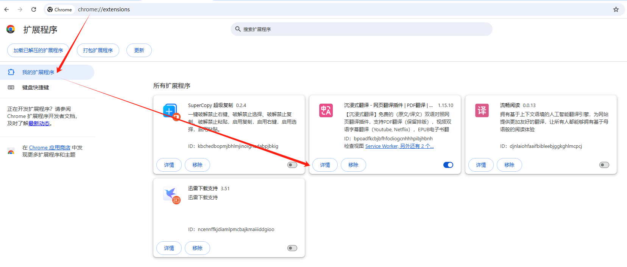627x267 pixels.
Task: Click the puzzle icon beside 我的扩展程序
Action: [x=11, y=72]
